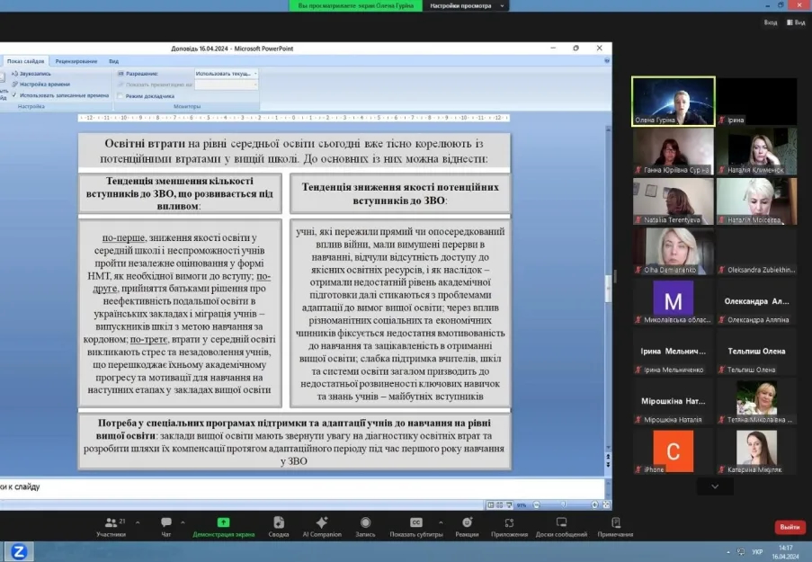Image resolution: width=812 pixels, height=562 pixels.
Task: Open the Разрешение resolution combo box
Action: (226, 74)
